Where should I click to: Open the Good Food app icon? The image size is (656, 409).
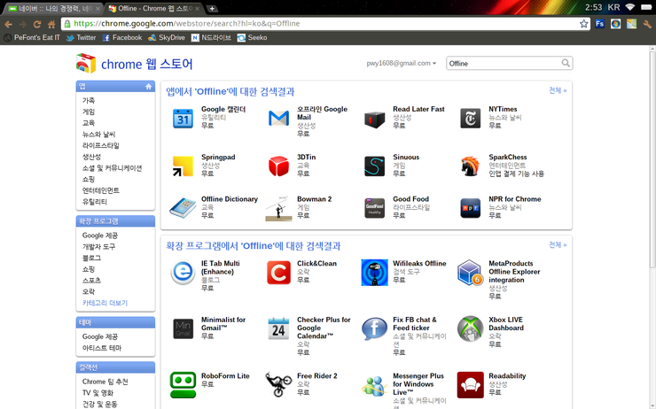point(374,208)
